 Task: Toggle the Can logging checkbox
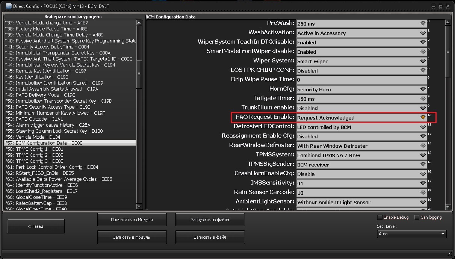[417, 217]
